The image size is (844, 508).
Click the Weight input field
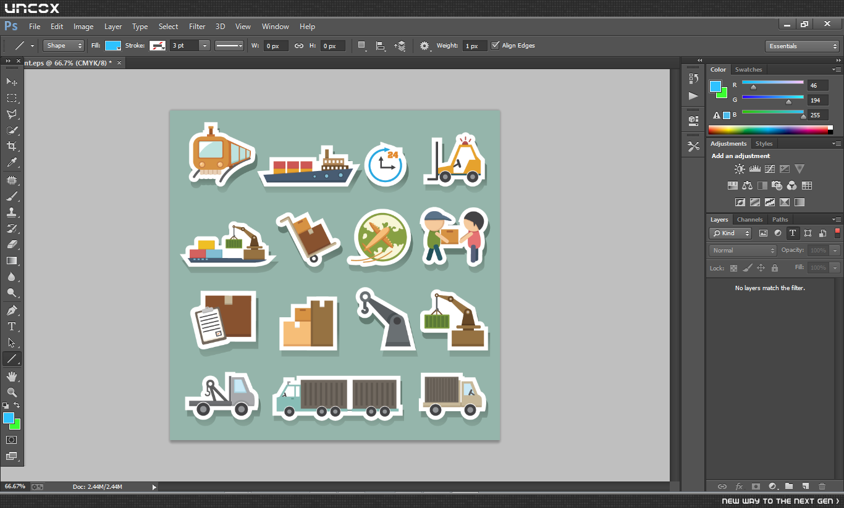[x=475, y=46]
